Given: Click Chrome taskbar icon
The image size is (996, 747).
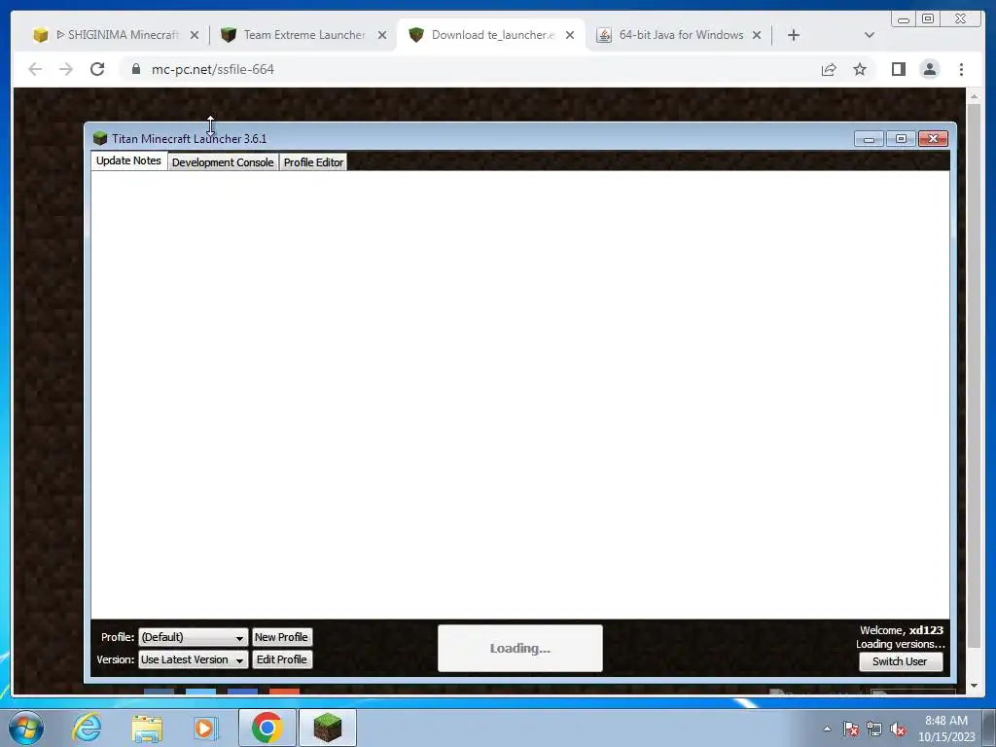Looking at the screenshot, I should (267, 728).
